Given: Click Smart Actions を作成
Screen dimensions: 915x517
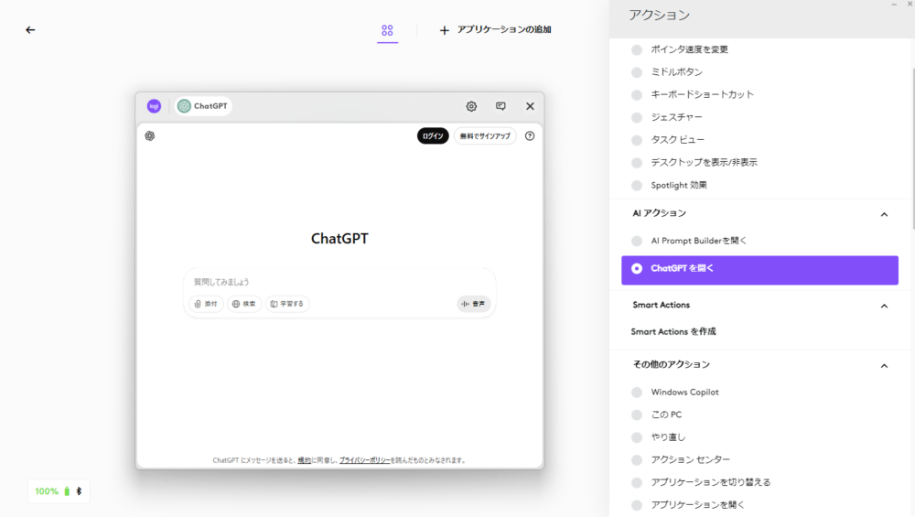Looking at the screenshot, I should (673, 332).
